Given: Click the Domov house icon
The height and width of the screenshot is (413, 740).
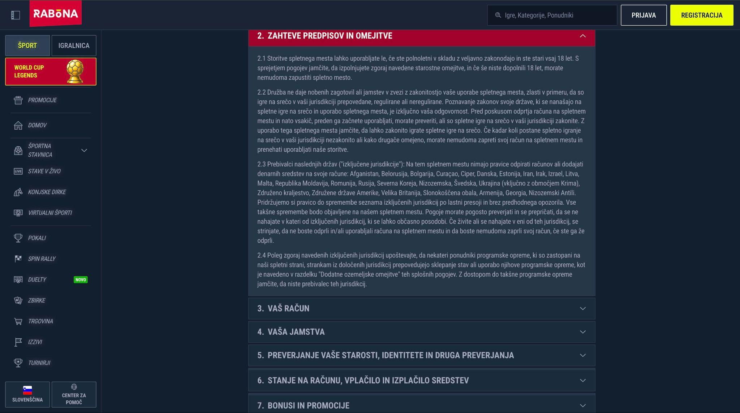Looking at the screenshot, I should pyautogui.click(x=18, y=125).
